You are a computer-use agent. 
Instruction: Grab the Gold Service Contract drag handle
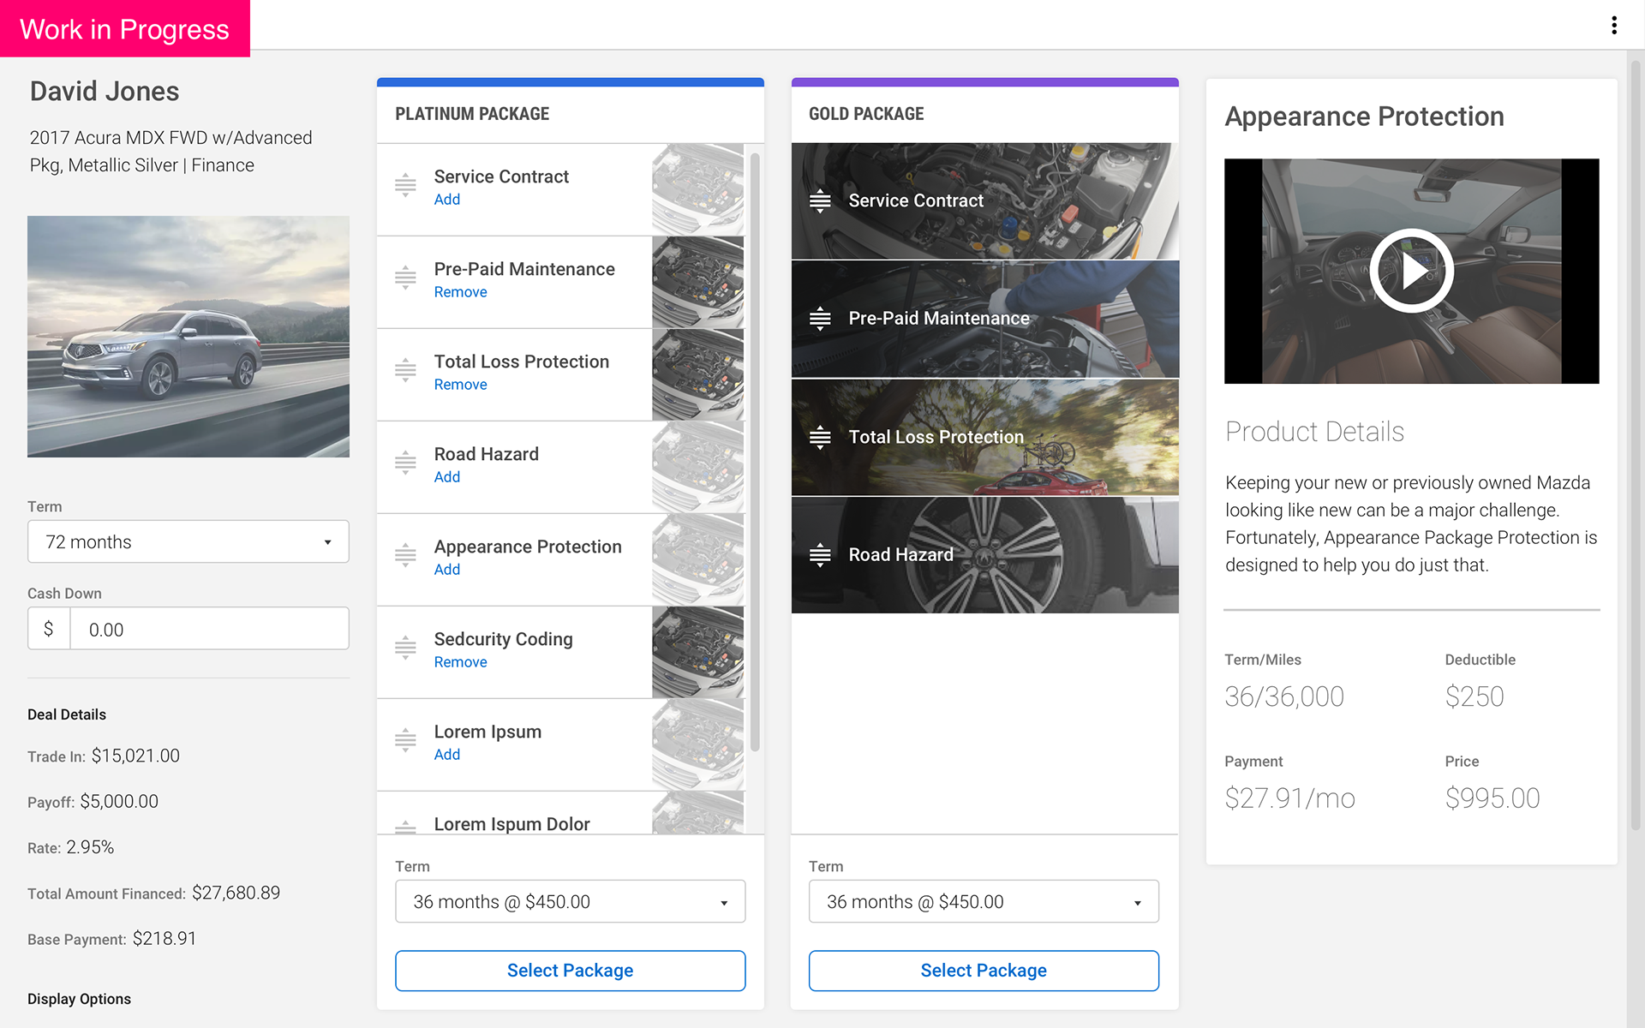(820, 200)
